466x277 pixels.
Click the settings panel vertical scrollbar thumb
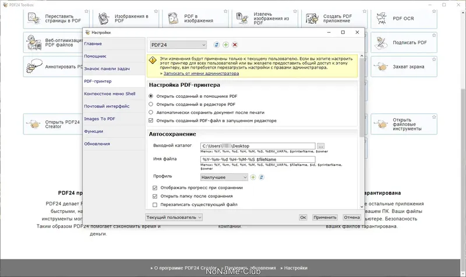coord(362,97)
